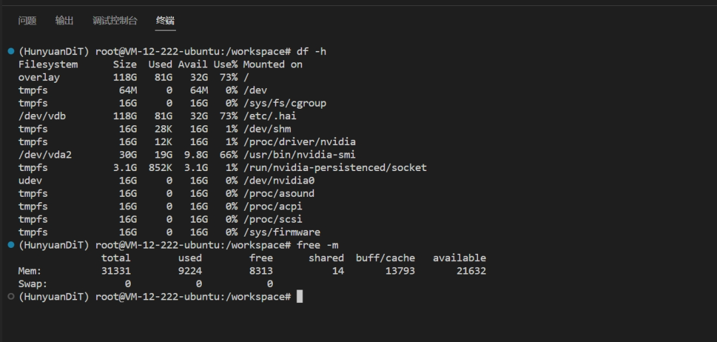Click the 'free -m' command text

317,245
